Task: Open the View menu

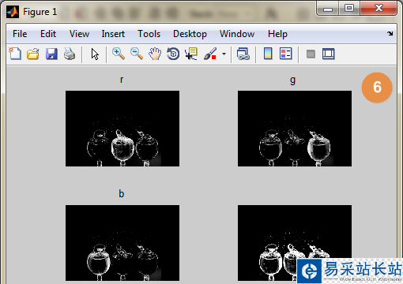Action: point(79,34)
